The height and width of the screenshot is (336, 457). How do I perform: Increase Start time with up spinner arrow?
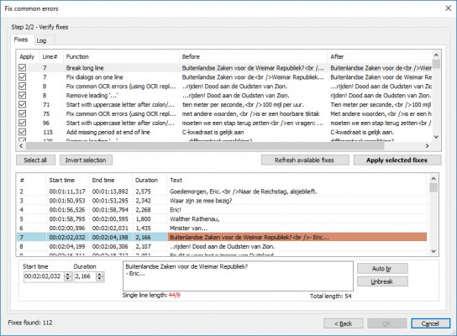coord(68,274)
